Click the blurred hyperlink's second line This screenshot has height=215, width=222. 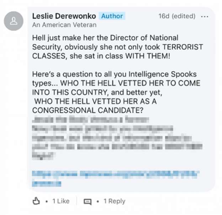47,183
